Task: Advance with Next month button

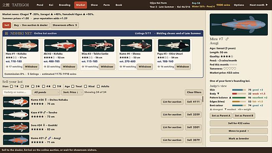Action: pos(259,5)
